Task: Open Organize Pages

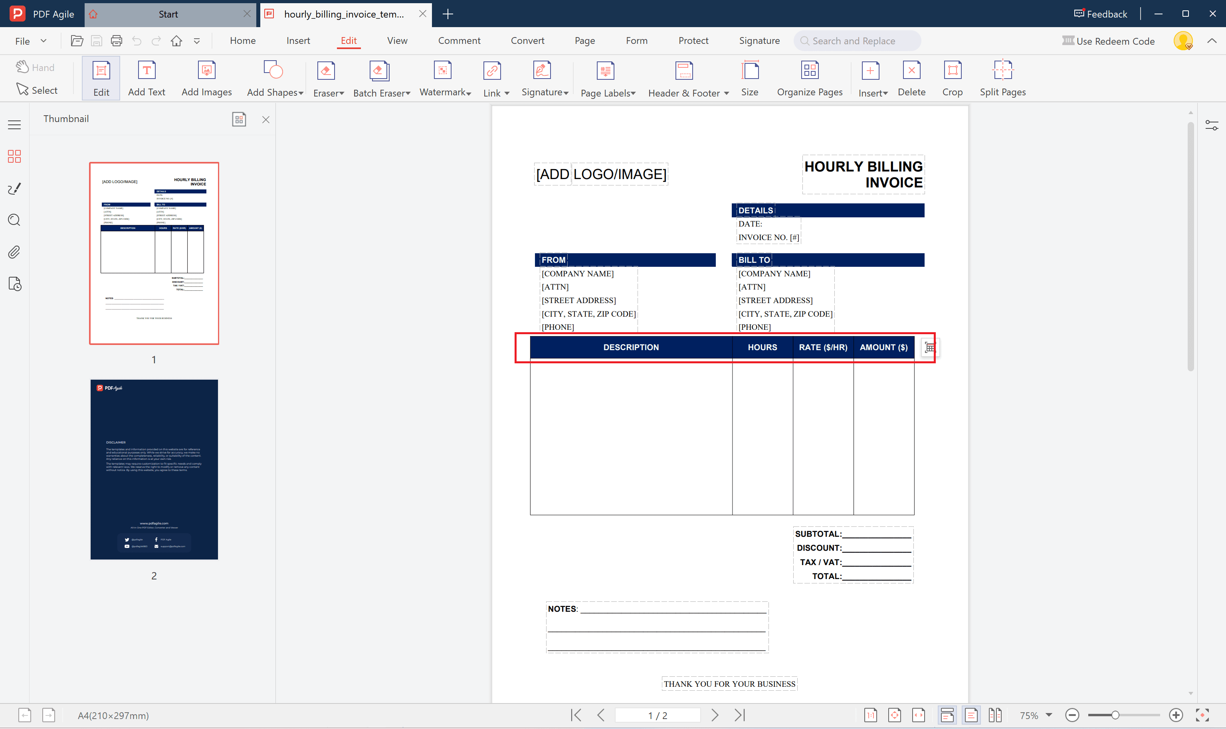Action: (809, 78)
